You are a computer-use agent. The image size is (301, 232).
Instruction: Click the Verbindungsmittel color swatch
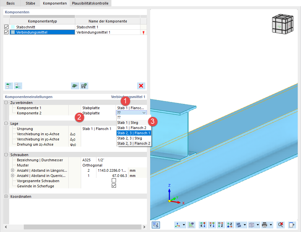[x=13, y=32]
